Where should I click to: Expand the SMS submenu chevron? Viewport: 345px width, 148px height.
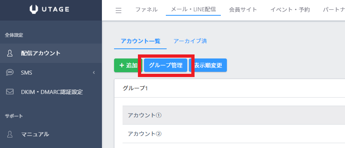(x=94, y=72)
